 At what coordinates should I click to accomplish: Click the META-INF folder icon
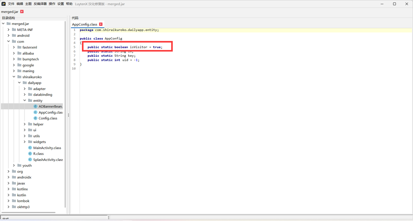[x=14, y=30]
